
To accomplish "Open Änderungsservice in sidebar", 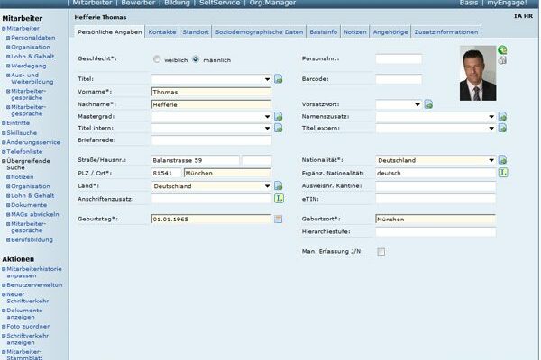I will tap(33, 142).
